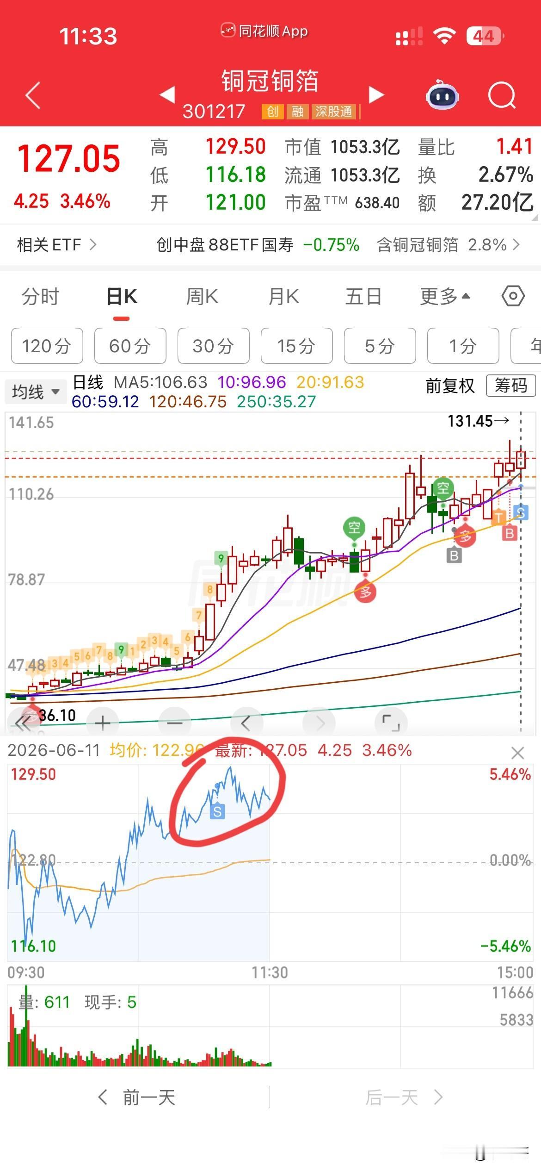Tap the back arrow in the header

click(33, 95)
